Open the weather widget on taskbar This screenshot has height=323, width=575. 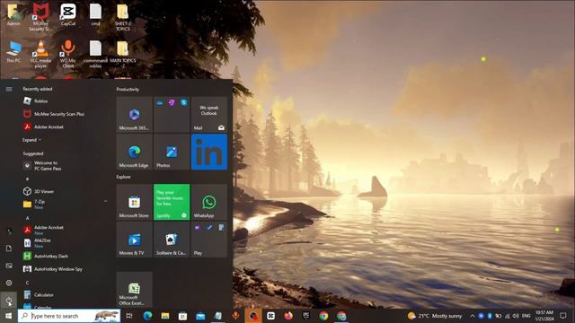point(435,316)
